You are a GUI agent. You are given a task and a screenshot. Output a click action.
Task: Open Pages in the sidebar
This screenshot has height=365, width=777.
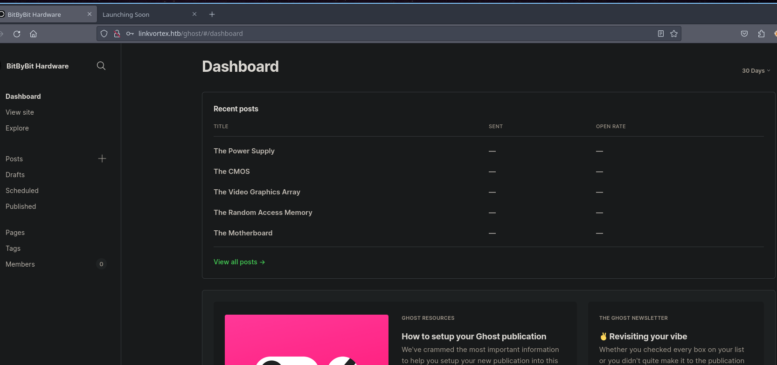click(x=15, y=233)
